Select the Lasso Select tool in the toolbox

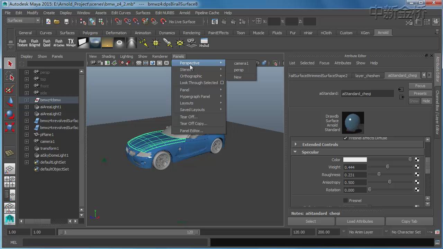pyautogui.click(x=10, y=76)
